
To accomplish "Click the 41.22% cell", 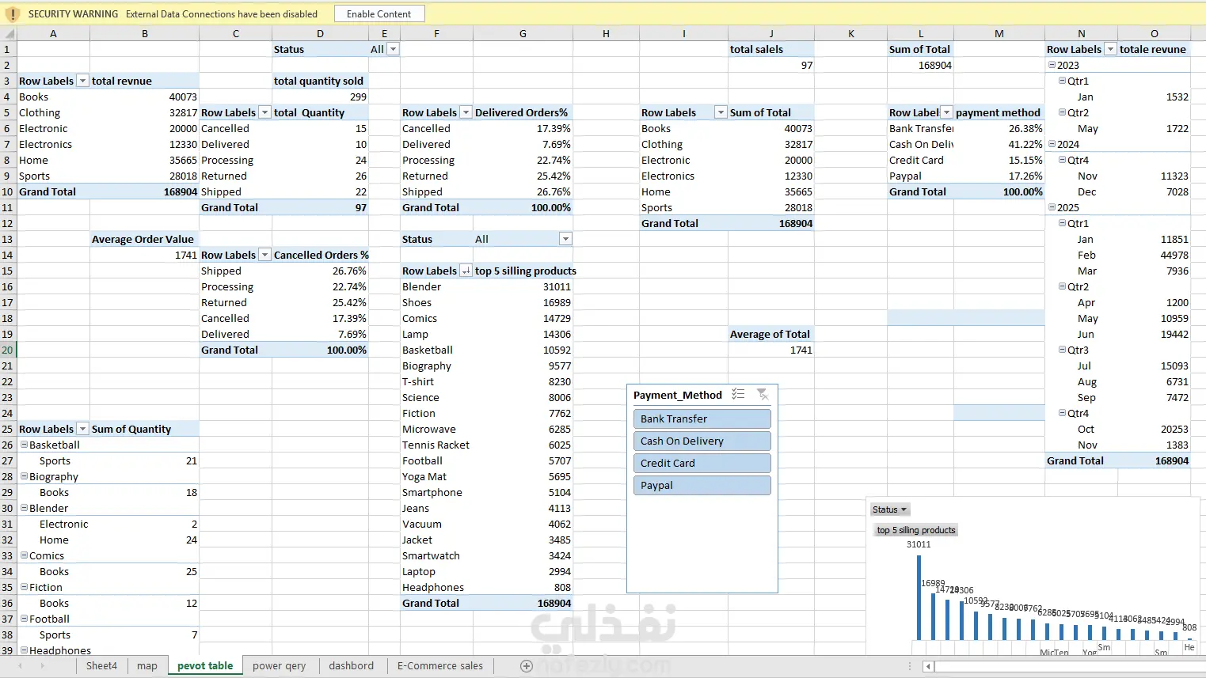I will [999, 144].
